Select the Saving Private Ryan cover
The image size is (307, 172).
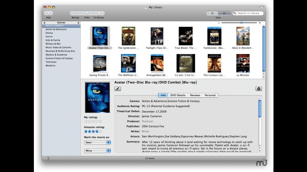(x=100, y=64)
